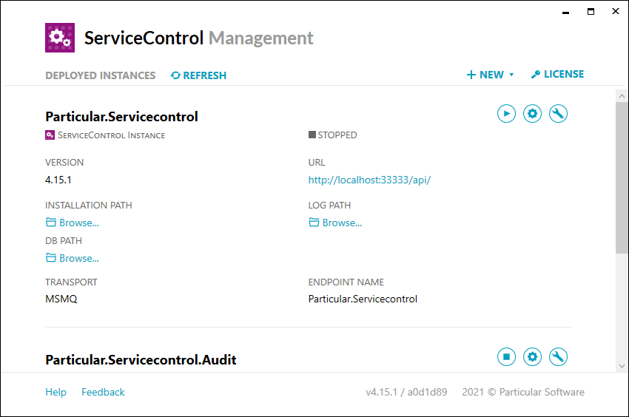
Task: Stop the Particular.Servicecontrol.Audit instance
Action: click(x=506, y=357)
